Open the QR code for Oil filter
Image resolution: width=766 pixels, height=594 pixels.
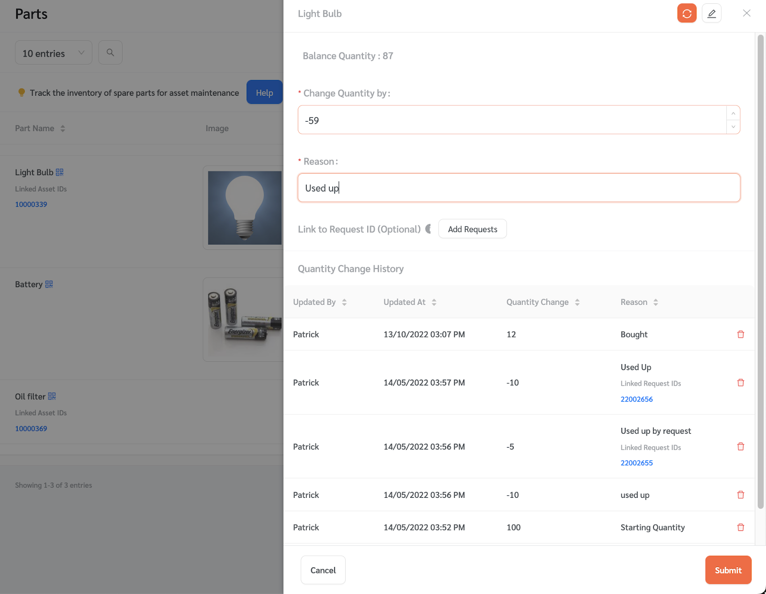[x=52, y=396]
